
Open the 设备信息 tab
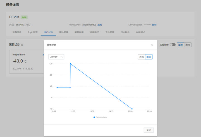point(17,32)
